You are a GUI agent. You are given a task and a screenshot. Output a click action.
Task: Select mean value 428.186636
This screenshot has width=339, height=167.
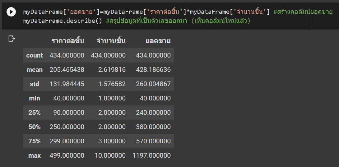click(153, 70)
